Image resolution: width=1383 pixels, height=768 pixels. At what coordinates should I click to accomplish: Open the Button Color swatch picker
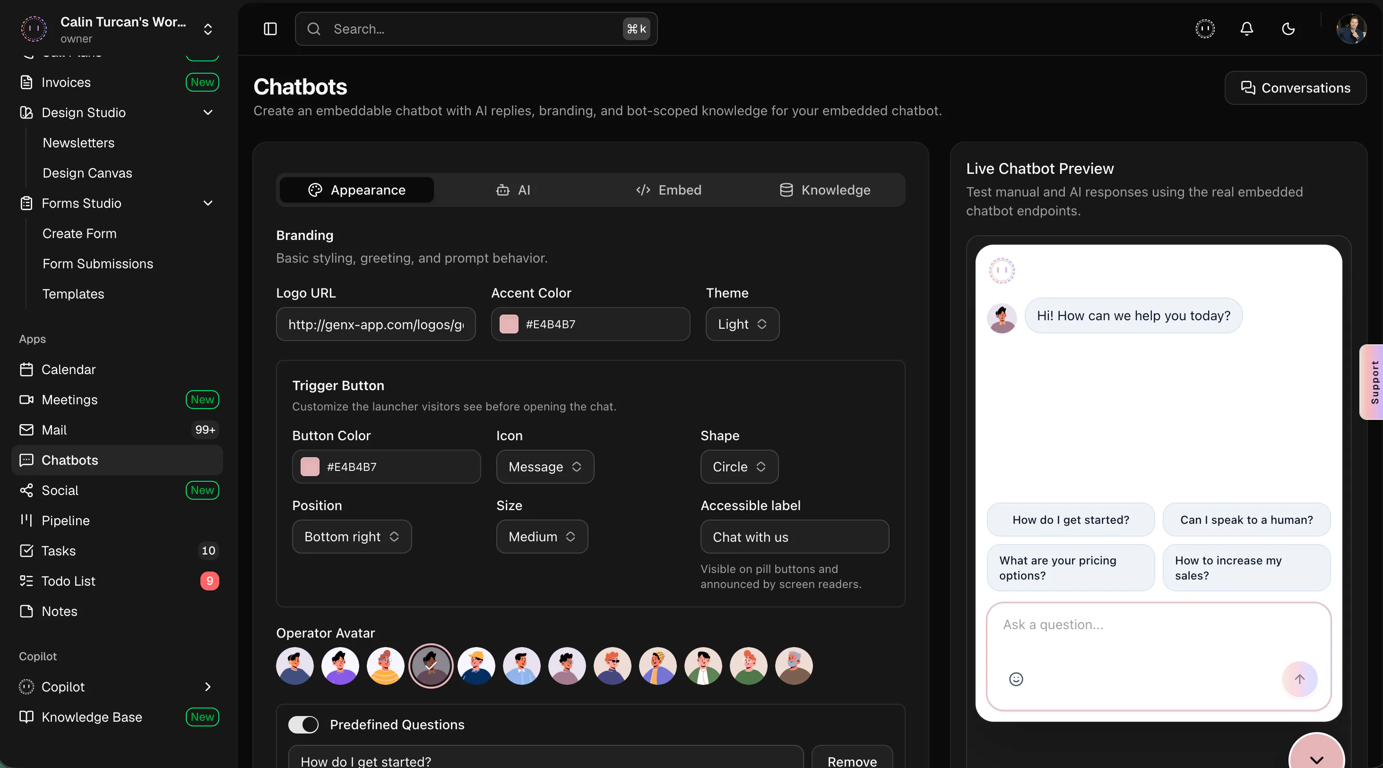(x=310, y=467)
